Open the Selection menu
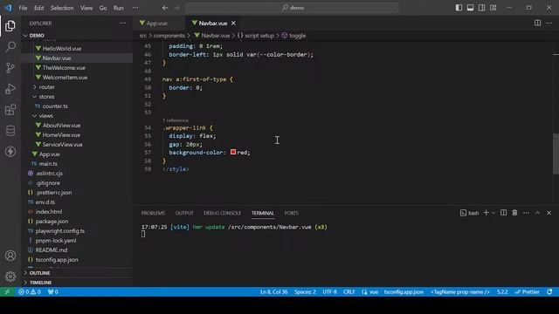 [x=62, y=8]
